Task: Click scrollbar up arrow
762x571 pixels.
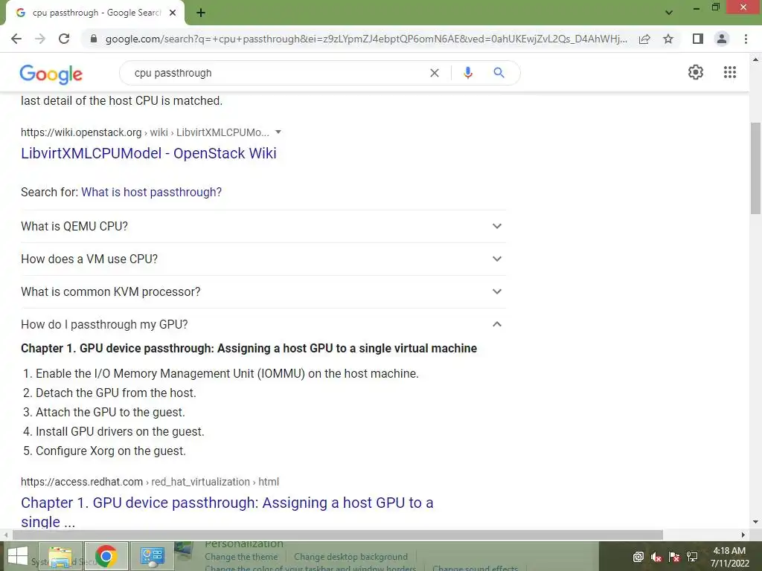Action: coord(755,59)
